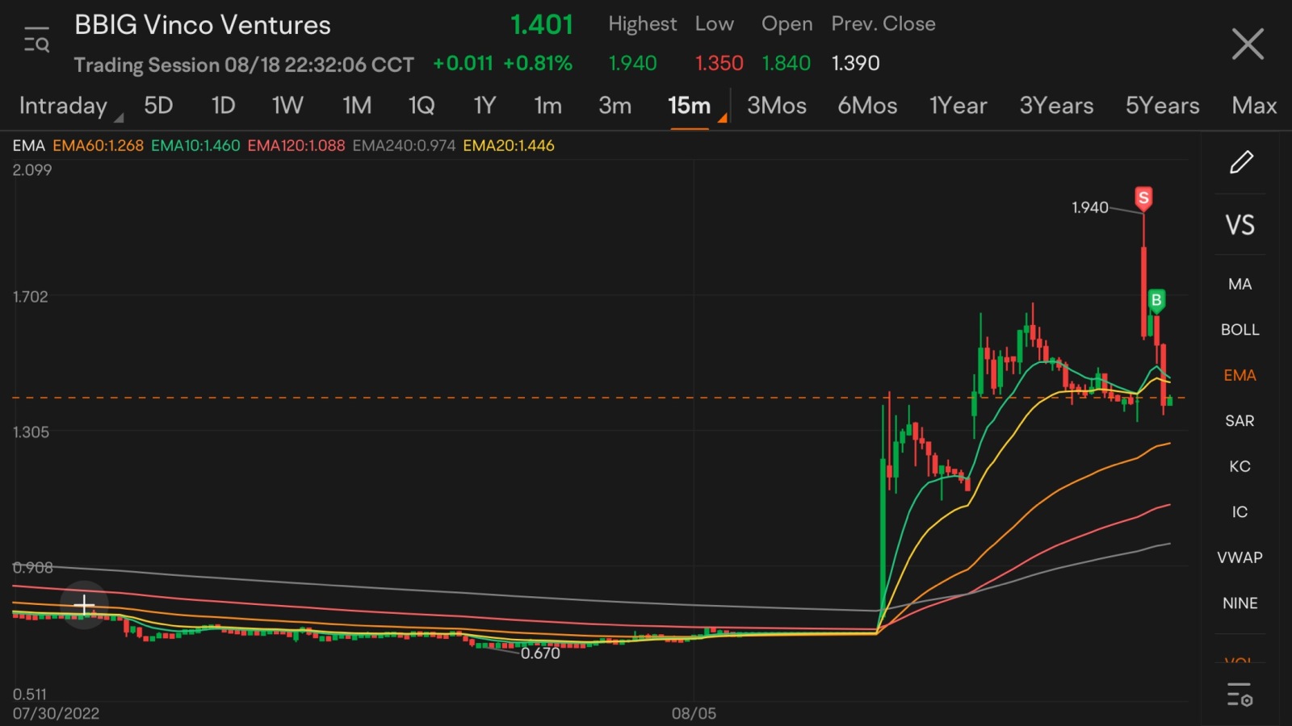Viewport: 1292px width, 726px height.
Task: Open indicator settings icon at bottom right
Action: (1240, 695)
